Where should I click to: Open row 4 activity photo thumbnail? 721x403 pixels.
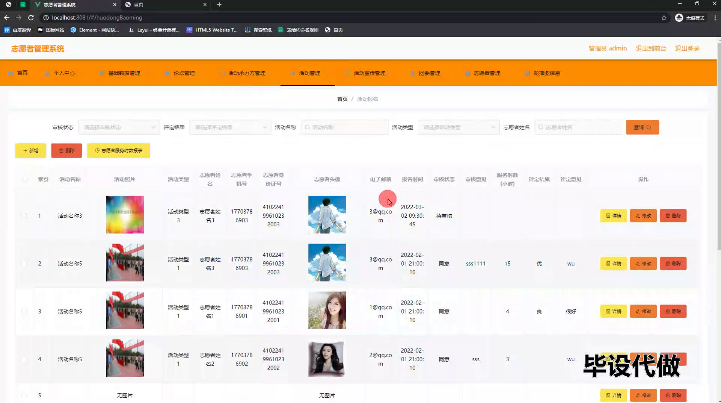pos(125,358)
